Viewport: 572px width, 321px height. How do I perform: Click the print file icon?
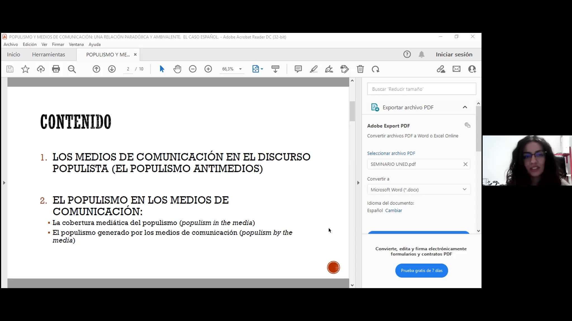click(x=56, y=69)
